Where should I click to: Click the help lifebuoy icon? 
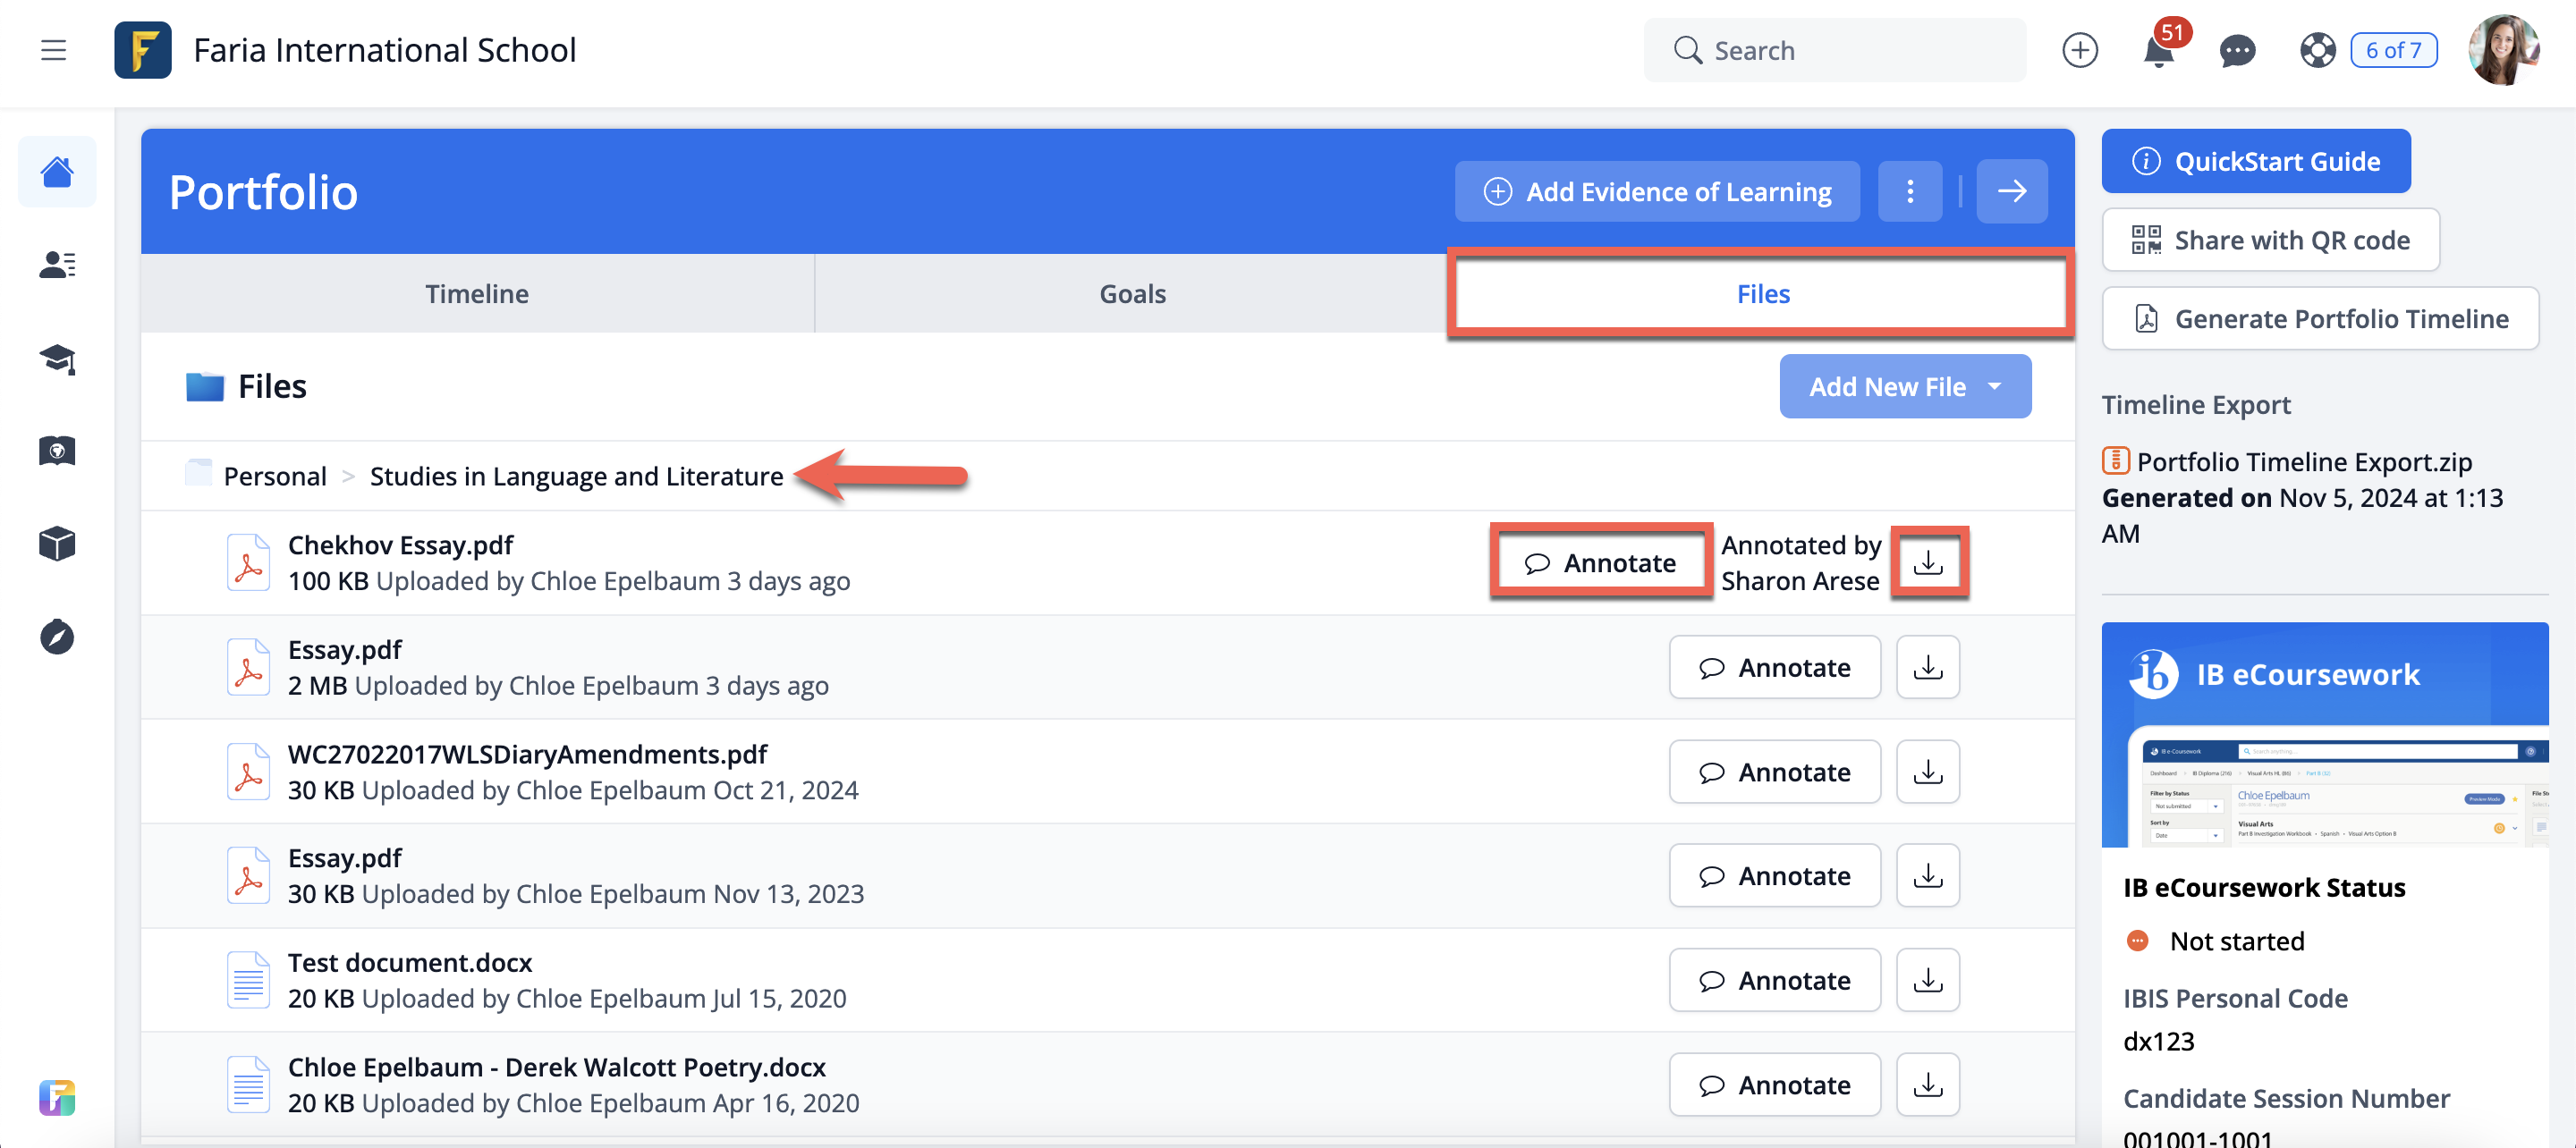pos(2316,51)
